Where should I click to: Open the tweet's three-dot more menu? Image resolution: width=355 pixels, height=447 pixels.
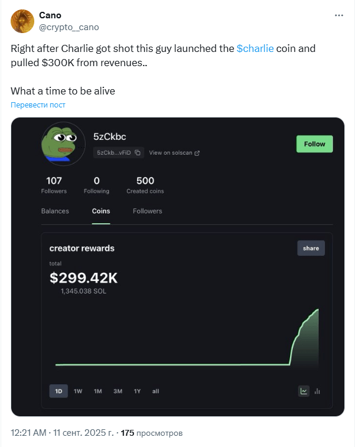[x=338, y=15]
